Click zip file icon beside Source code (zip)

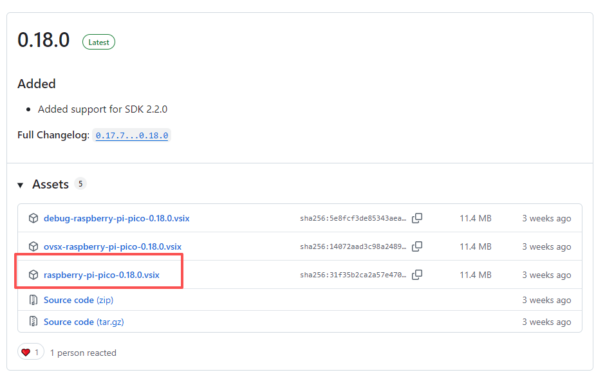coord(33,300)
